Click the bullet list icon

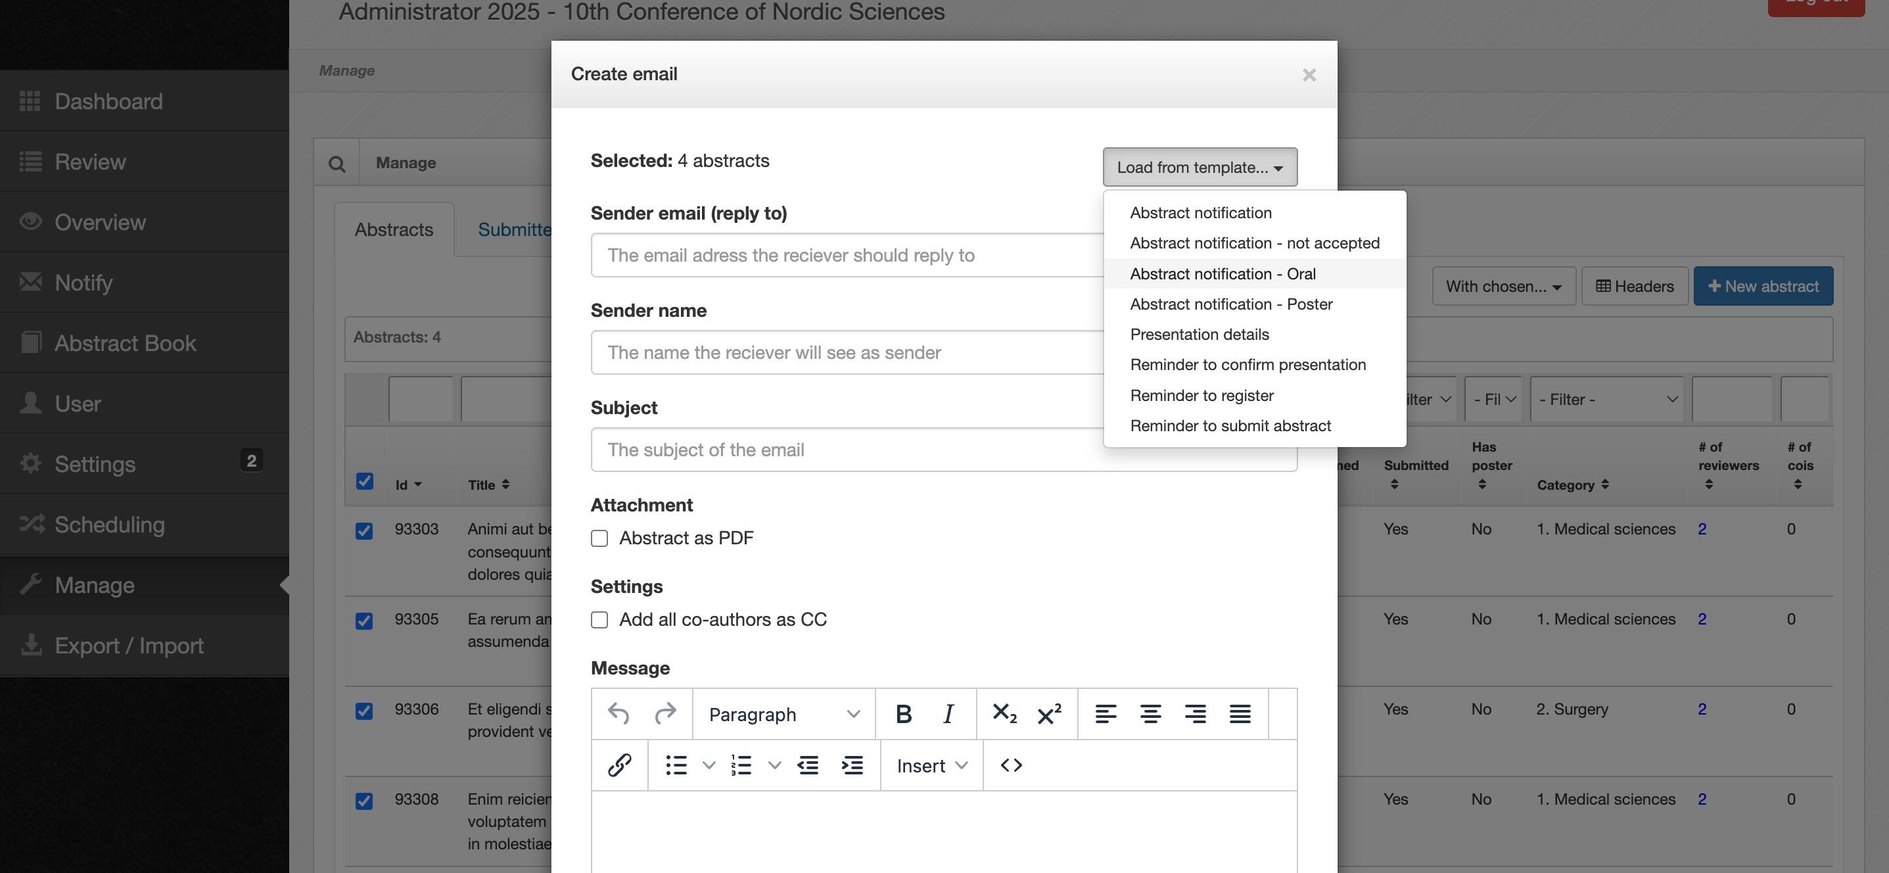pyautogui.click(x=676, y=765)
